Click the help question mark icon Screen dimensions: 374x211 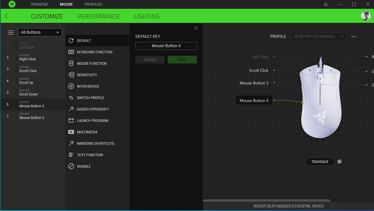(339, 161)
